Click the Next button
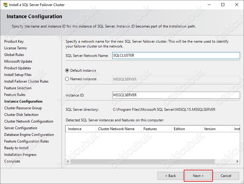This screenshot has width=244, height=184. pyautogui.click(x=198, y=176)
